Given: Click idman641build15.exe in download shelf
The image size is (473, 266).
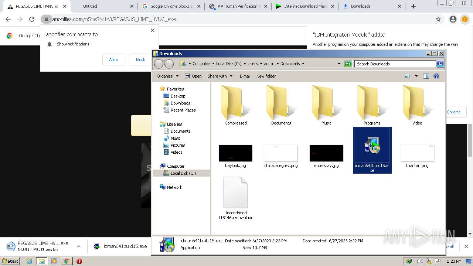Looking at the screenshot, I should pos(120,246).
